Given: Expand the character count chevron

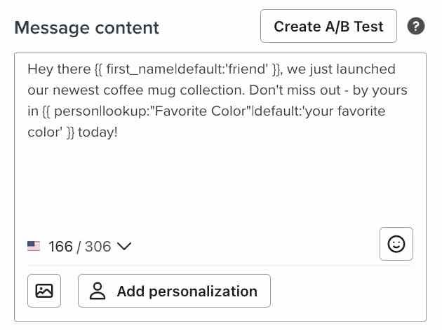Looking at the screenshot, I should [124, 246].
